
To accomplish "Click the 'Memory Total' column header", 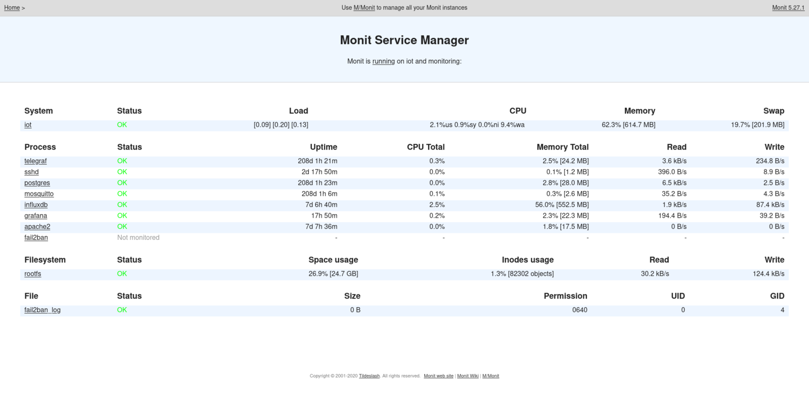I will tap(563, 147).
